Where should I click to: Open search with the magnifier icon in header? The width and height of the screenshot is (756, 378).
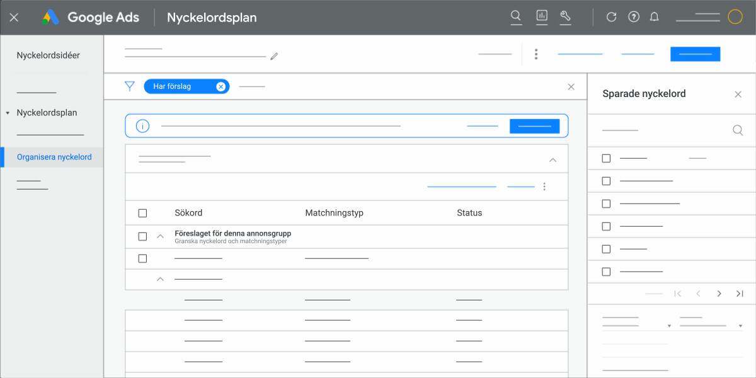coord(516,17)
